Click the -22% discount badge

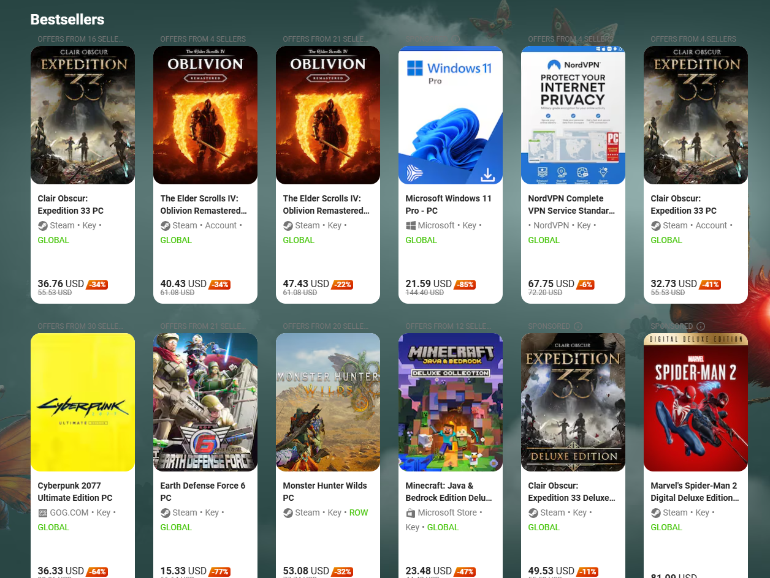(x=343, y=285)
